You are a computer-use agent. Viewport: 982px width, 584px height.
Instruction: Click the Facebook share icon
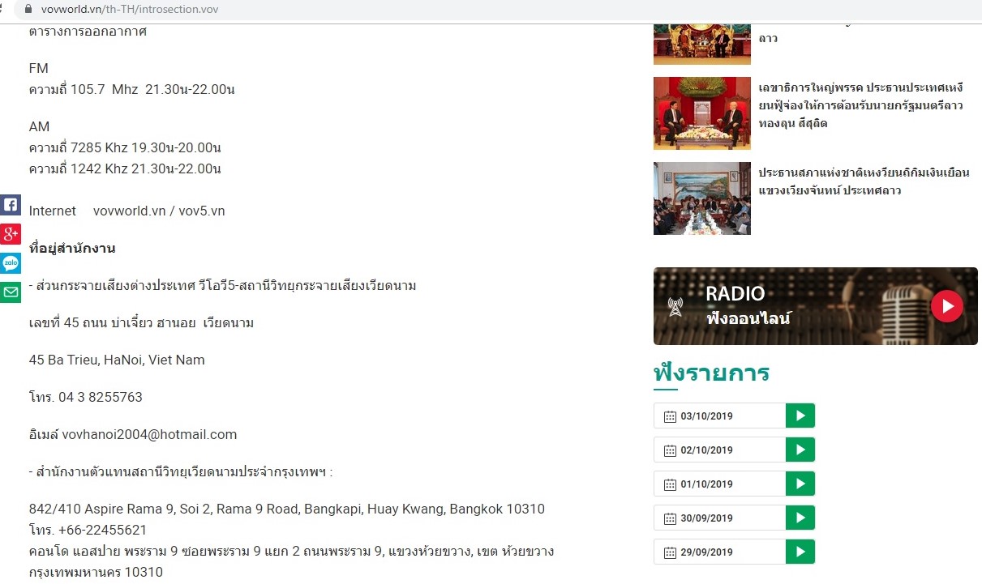11,205
